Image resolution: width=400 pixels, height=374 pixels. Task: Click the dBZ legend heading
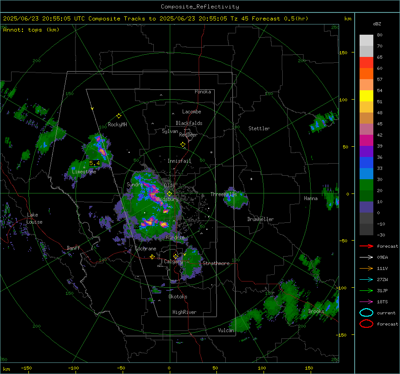(377, 24)
